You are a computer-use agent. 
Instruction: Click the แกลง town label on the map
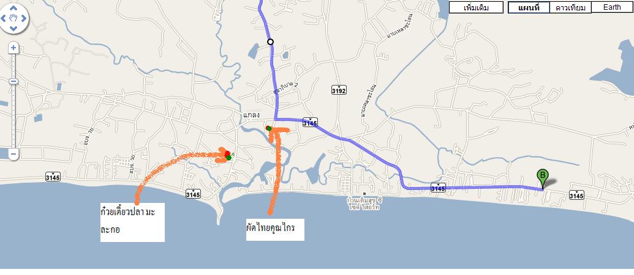click(x=251, y=116)
